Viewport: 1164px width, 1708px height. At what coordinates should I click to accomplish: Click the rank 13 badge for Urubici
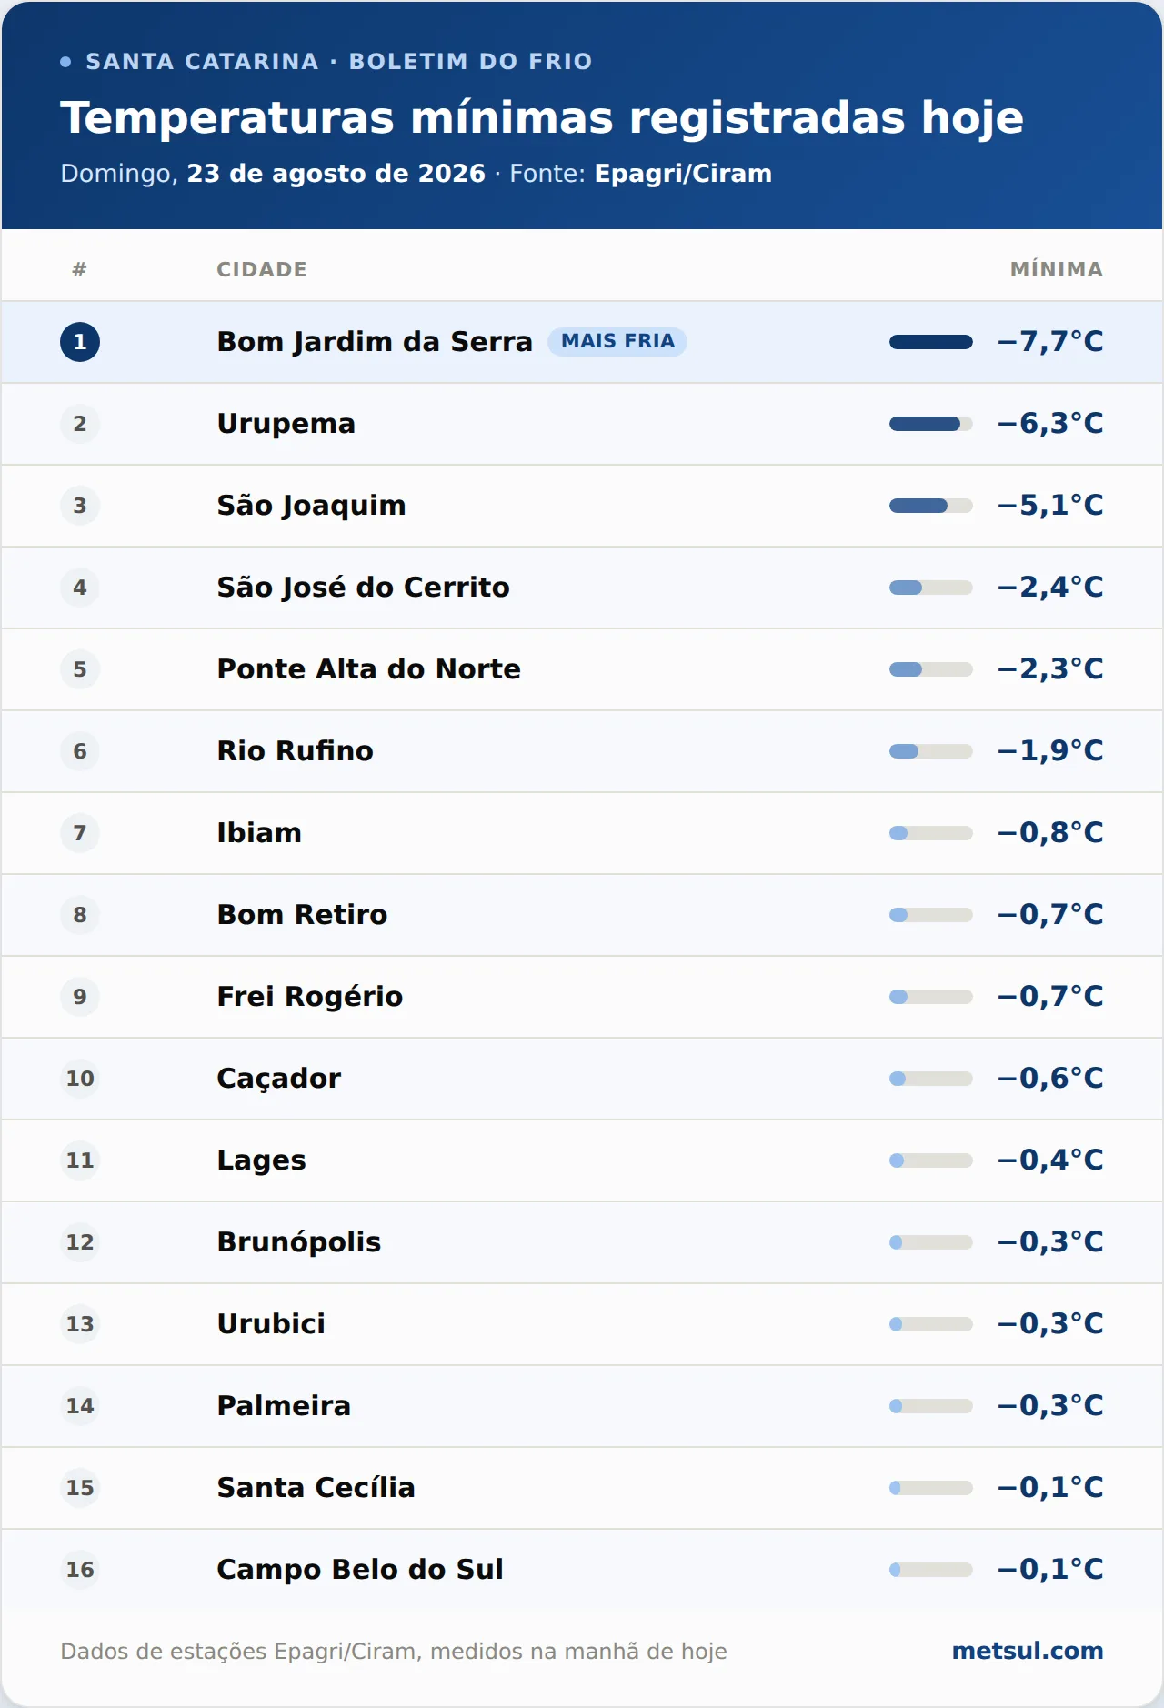(80, 1324)
